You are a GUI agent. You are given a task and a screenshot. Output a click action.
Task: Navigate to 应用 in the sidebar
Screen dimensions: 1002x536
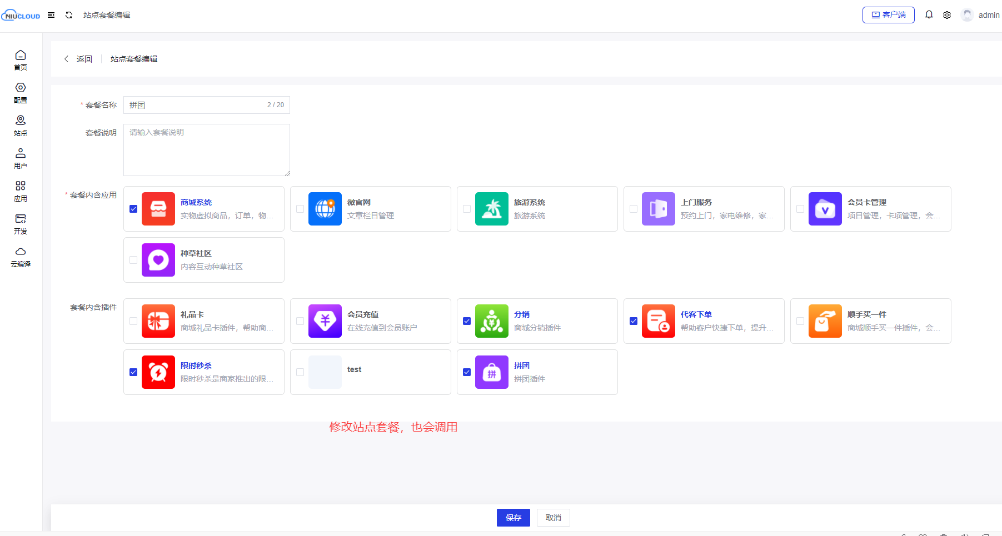tap(21, 191)
